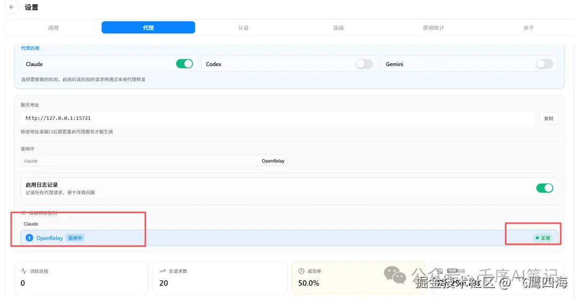Viewport: 577px width, 299px height.
Task: Click the 使用中 claude OpenRelay field
Action: [x=154, y=161]
